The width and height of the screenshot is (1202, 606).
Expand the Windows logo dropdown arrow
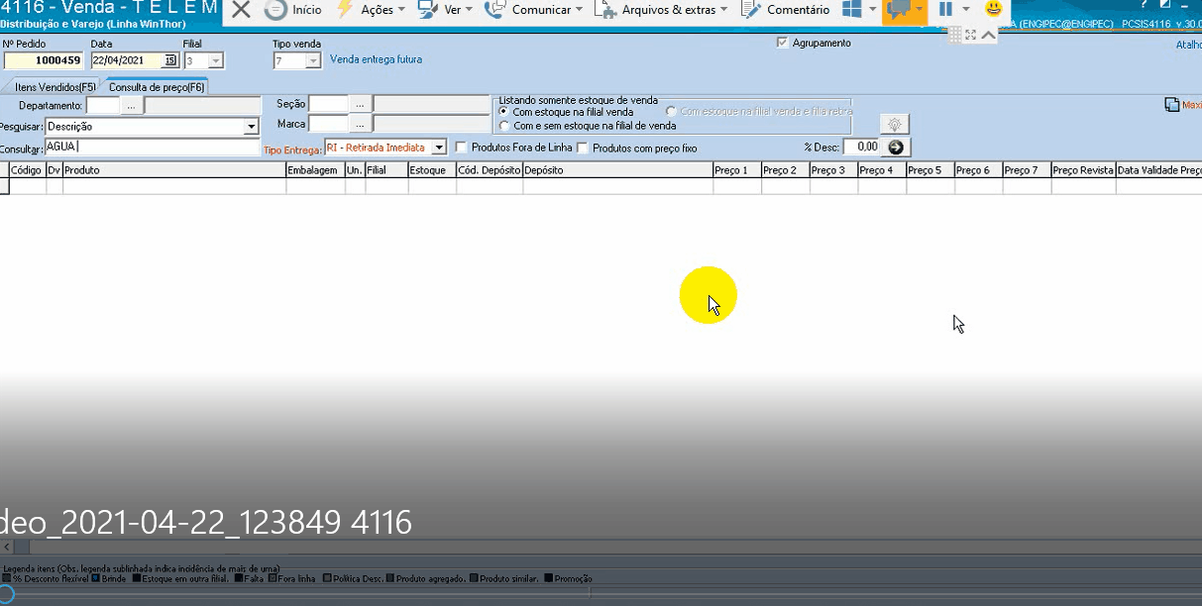click(x=873, y=10)
